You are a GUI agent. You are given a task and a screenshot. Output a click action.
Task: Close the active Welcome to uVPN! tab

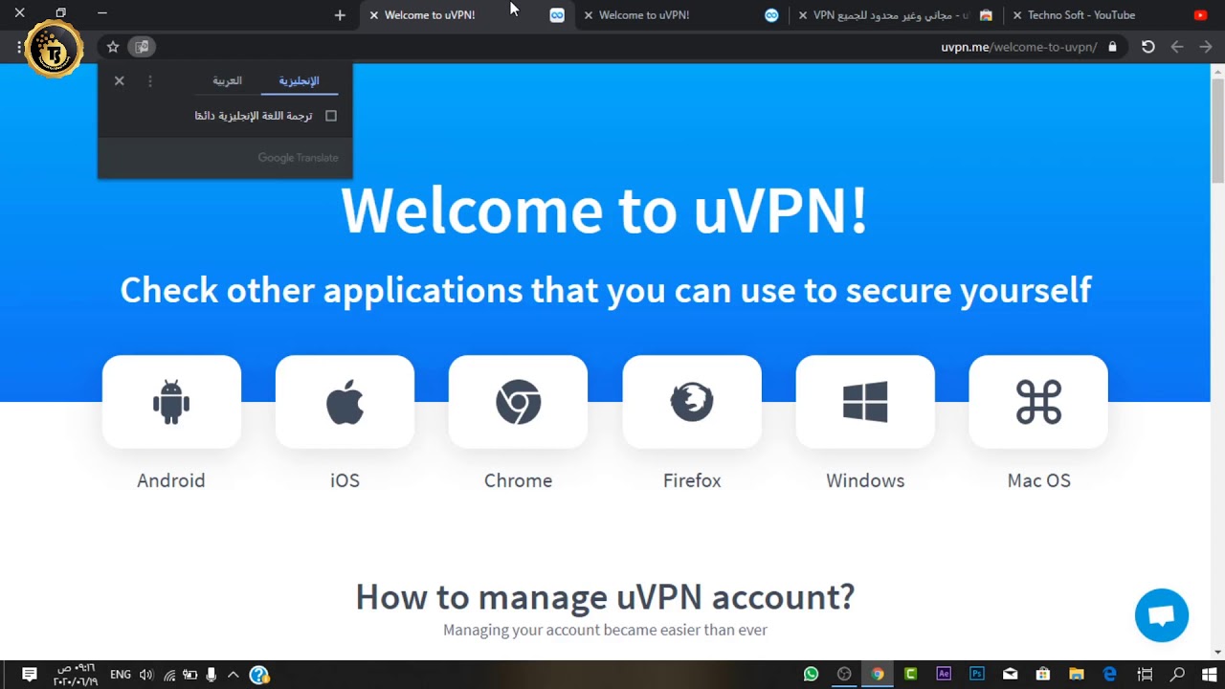374,15
